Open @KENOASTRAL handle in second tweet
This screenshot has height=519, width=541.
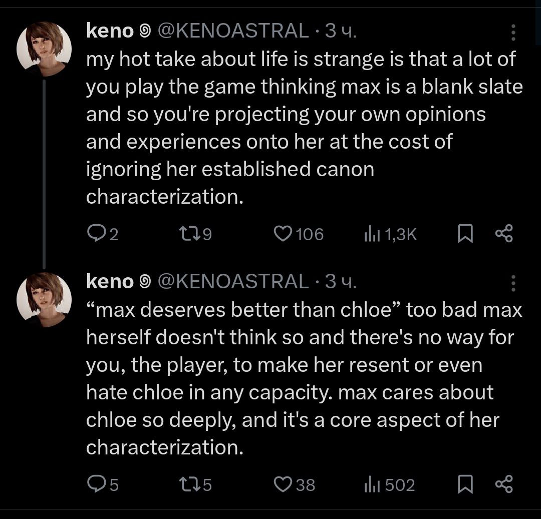(233, 282)
